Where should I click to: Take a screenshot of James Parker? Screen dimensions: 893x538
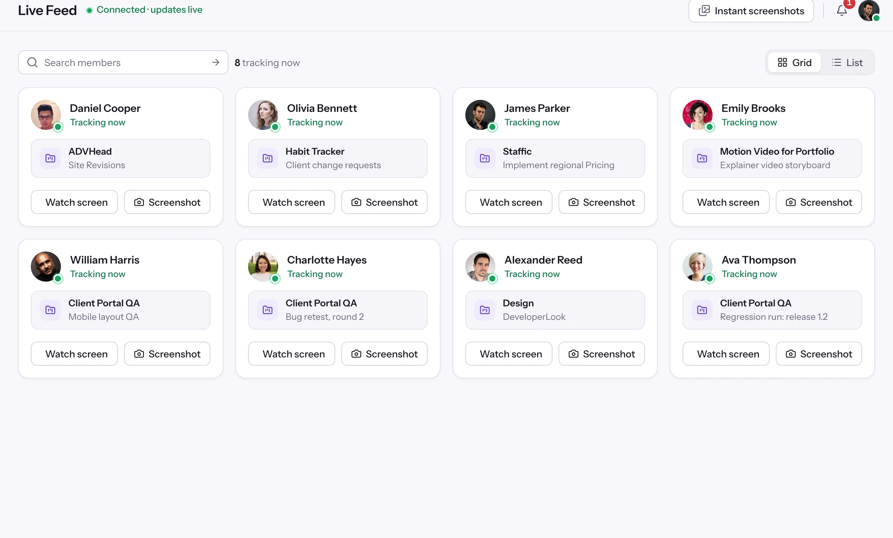click(602, 202)
